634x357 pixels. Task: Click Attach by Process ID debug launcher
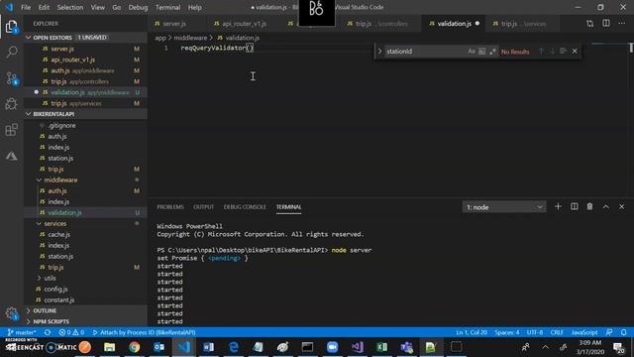(x=144, y=332)
